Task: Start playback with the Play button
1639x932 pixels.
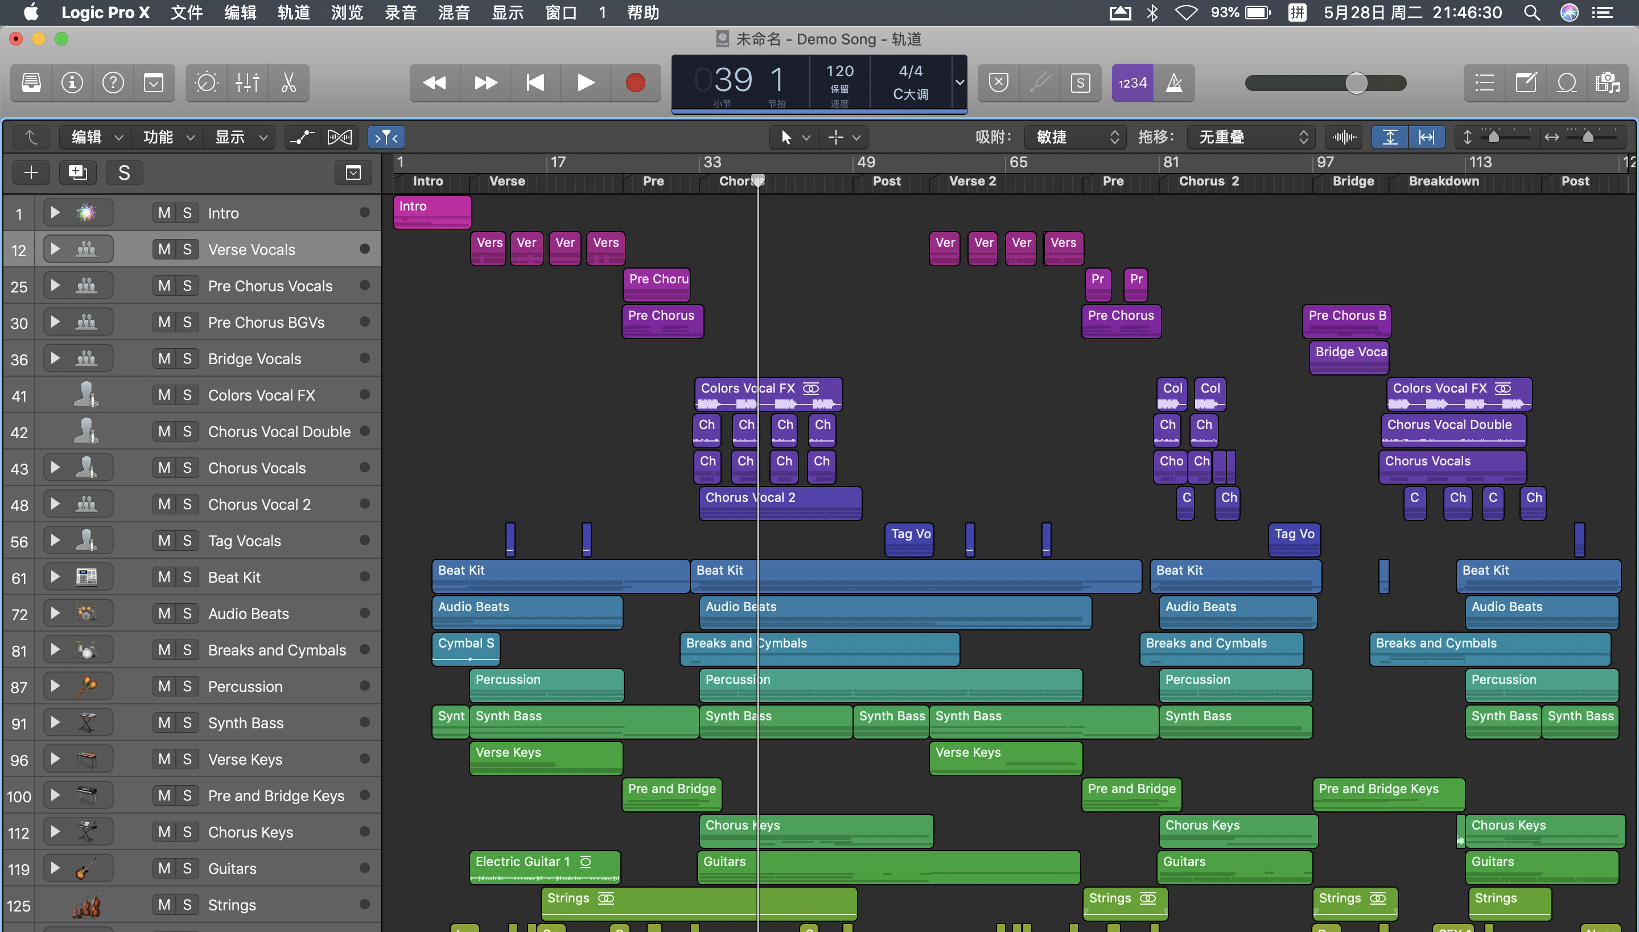Action: (585, 83)
